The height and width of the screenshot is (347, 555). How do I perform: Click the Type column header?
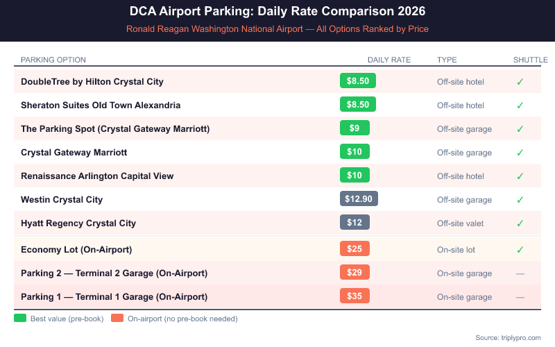[447, 60]
